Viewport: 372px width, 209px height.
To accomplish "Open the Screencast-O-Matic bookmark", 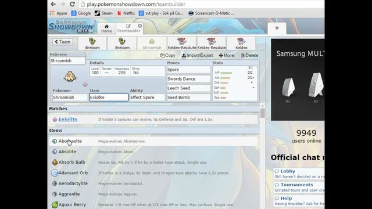I will (211, 13).
